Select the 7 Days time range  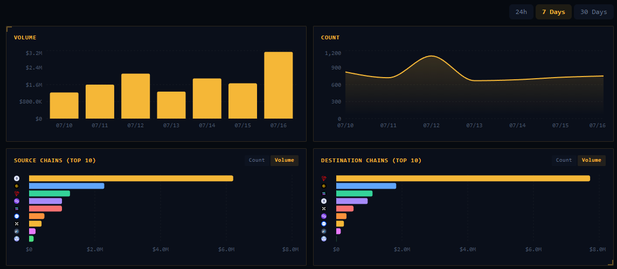[553, 12]
